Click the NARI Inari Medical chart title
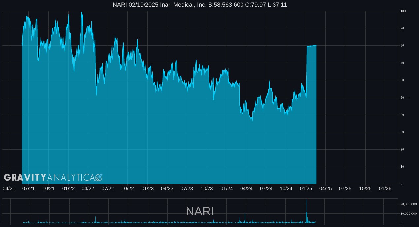Screen dimensions: 419x227 (x=200, y=5)
